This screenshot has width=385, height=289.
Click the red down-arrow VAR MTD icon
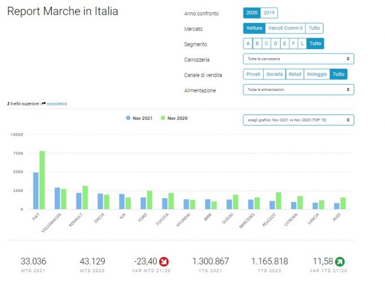(164, 262)
